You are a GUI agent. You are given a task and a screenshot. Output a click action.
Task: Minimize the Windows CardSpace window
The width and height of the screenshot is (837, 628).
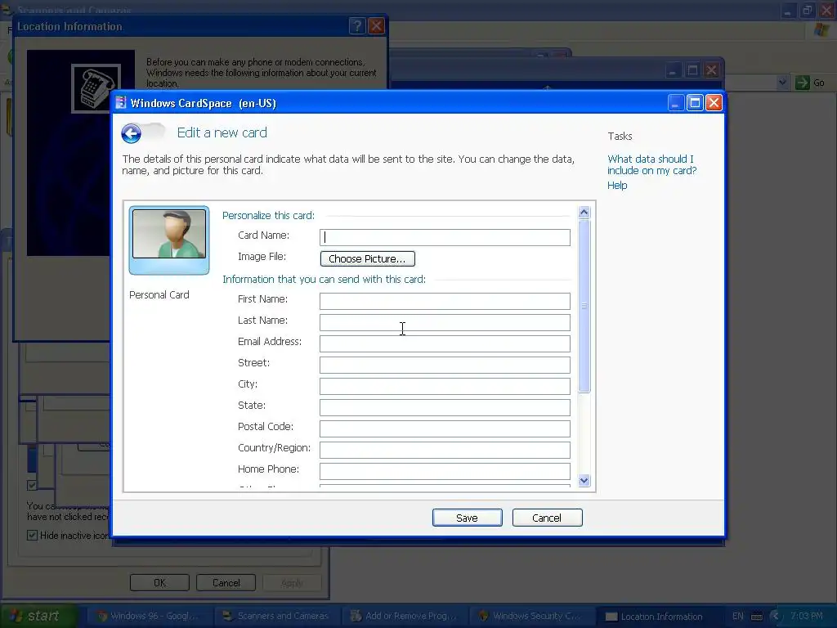[676, 102]
